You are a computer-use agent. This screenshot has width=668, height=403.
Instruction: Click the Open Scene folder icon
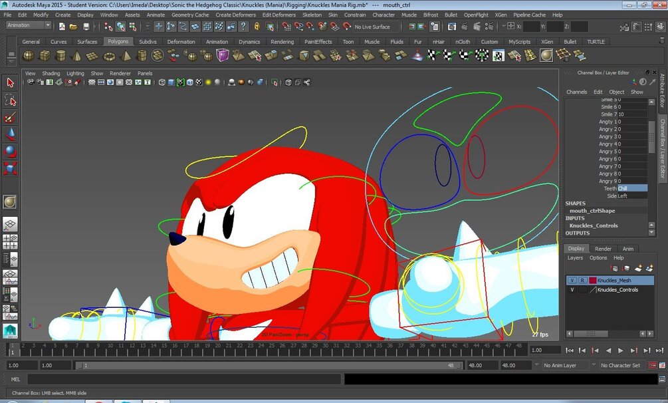click(74, 27)
